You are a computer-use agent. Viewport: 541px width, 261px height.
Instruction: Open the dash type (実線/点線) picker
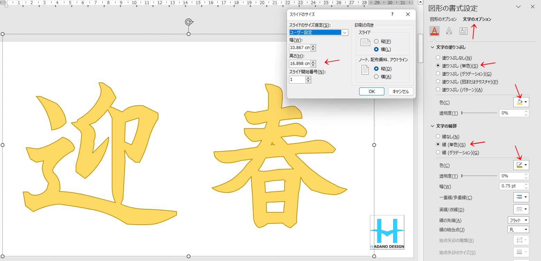[x=521, y=209]
